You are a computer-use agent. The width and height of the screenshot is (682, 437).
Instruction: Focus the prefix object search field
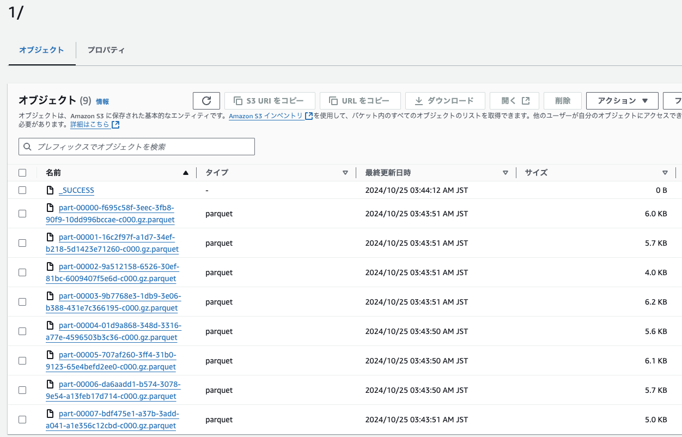click(142, 147)
